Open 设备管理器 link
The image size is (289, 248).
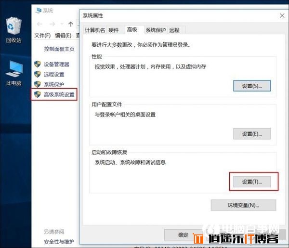[x=56, y=65]
